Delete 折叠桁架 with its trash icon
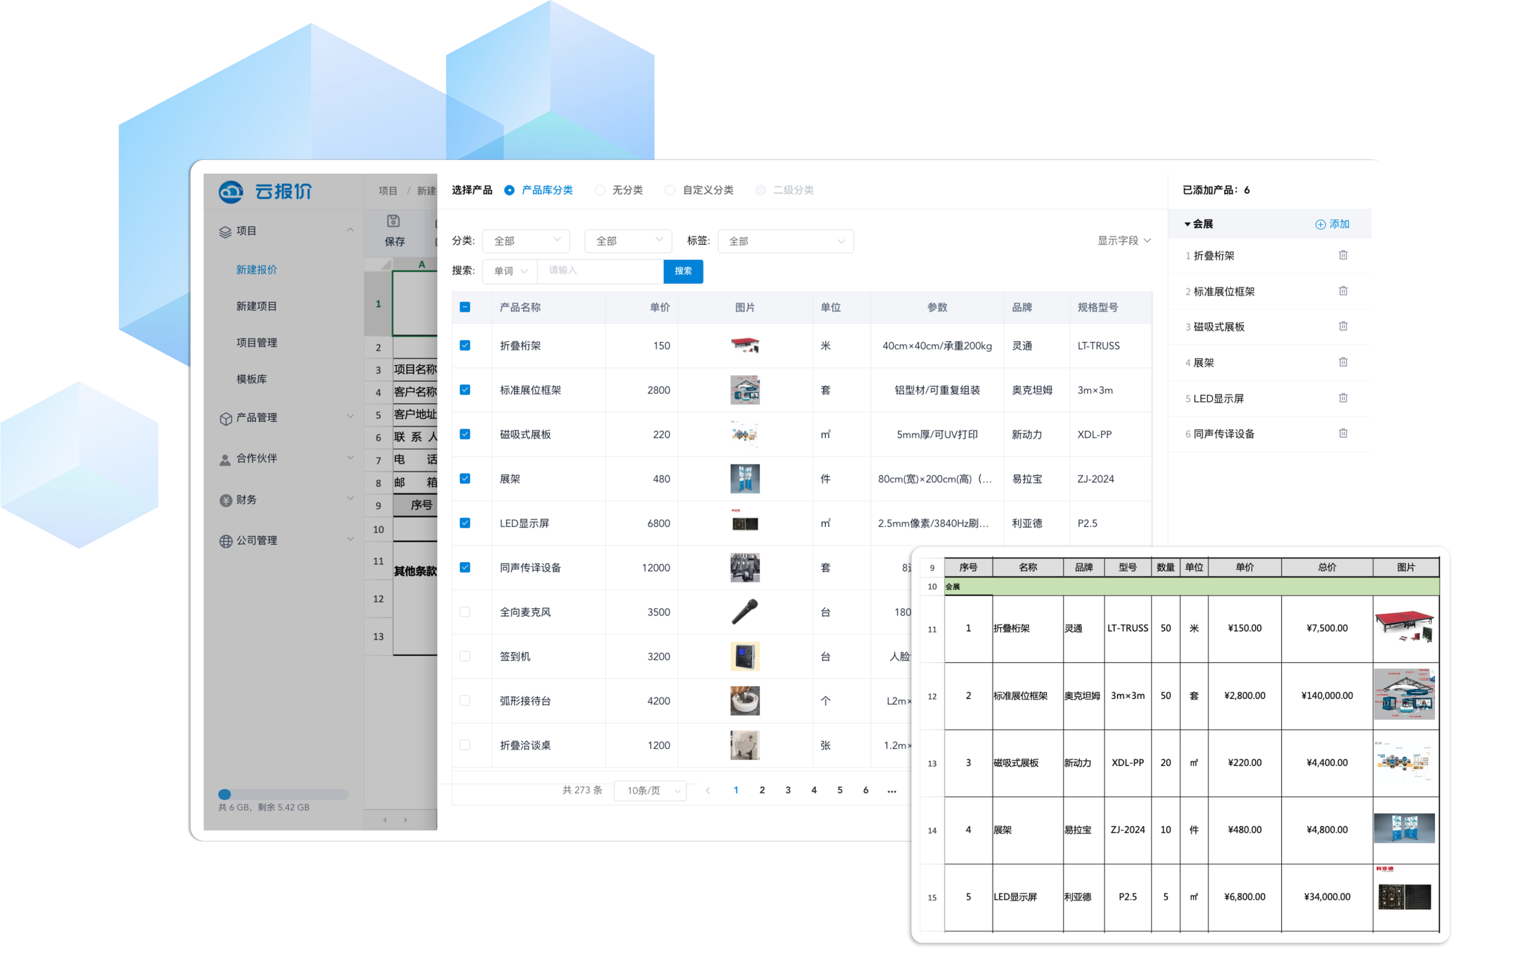The height and width of the screenshot is (977, 1527). click(1342, 255)
